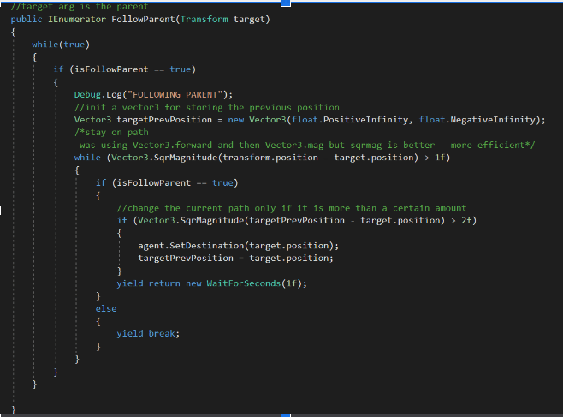Click the Transform parameter type
The height and width of the screenshot is (417, 563).
tap(204, 19)
